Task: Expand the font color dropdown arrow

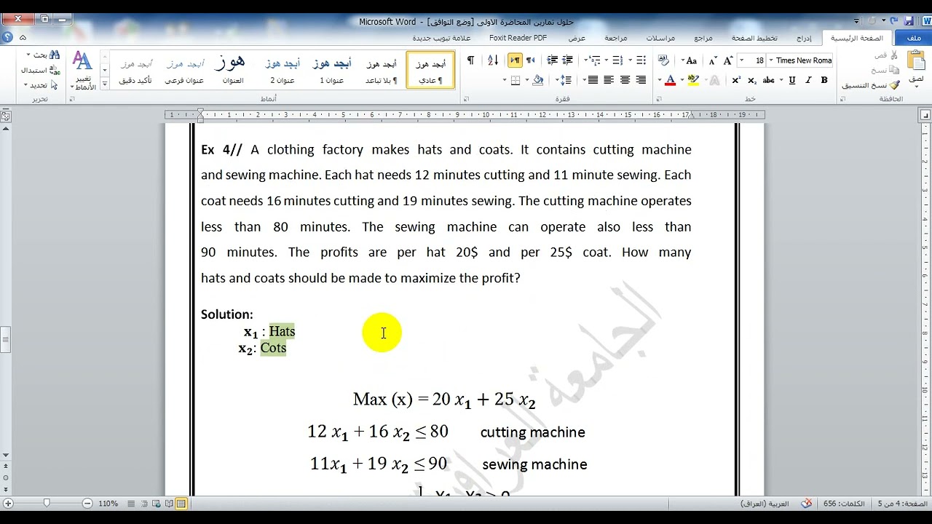Action: coord(659,80)
